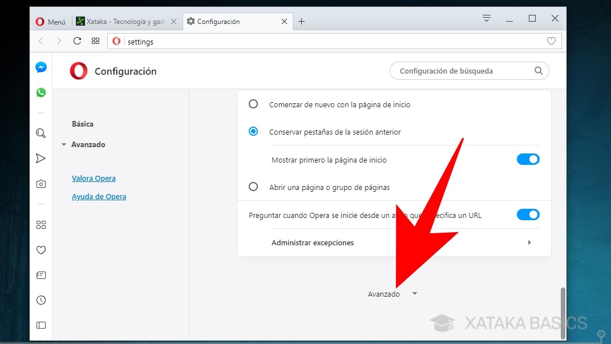Open the Opera Menú
The image size is (611, 344).
(x=50, y=21)
